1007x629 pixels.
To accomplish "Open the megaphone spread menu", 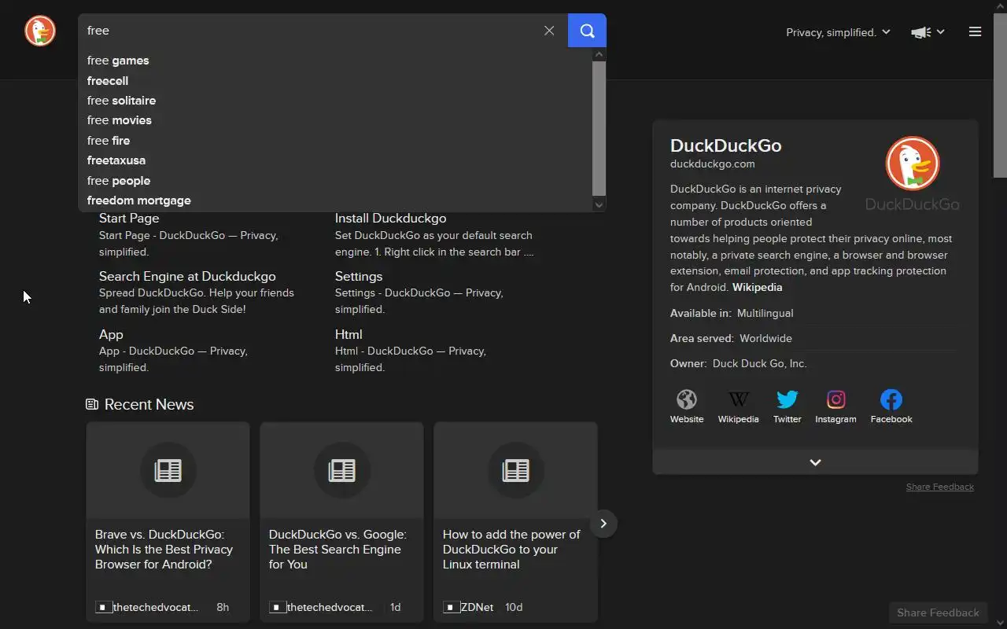I will point(928,32).
